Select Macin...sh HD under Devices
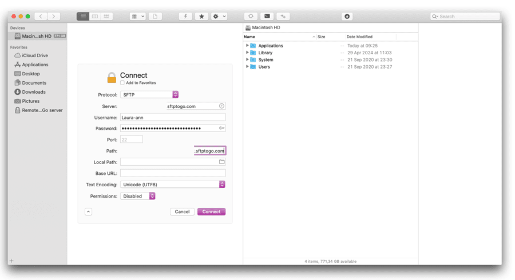 pyautogui.click(x=37, y=36)
